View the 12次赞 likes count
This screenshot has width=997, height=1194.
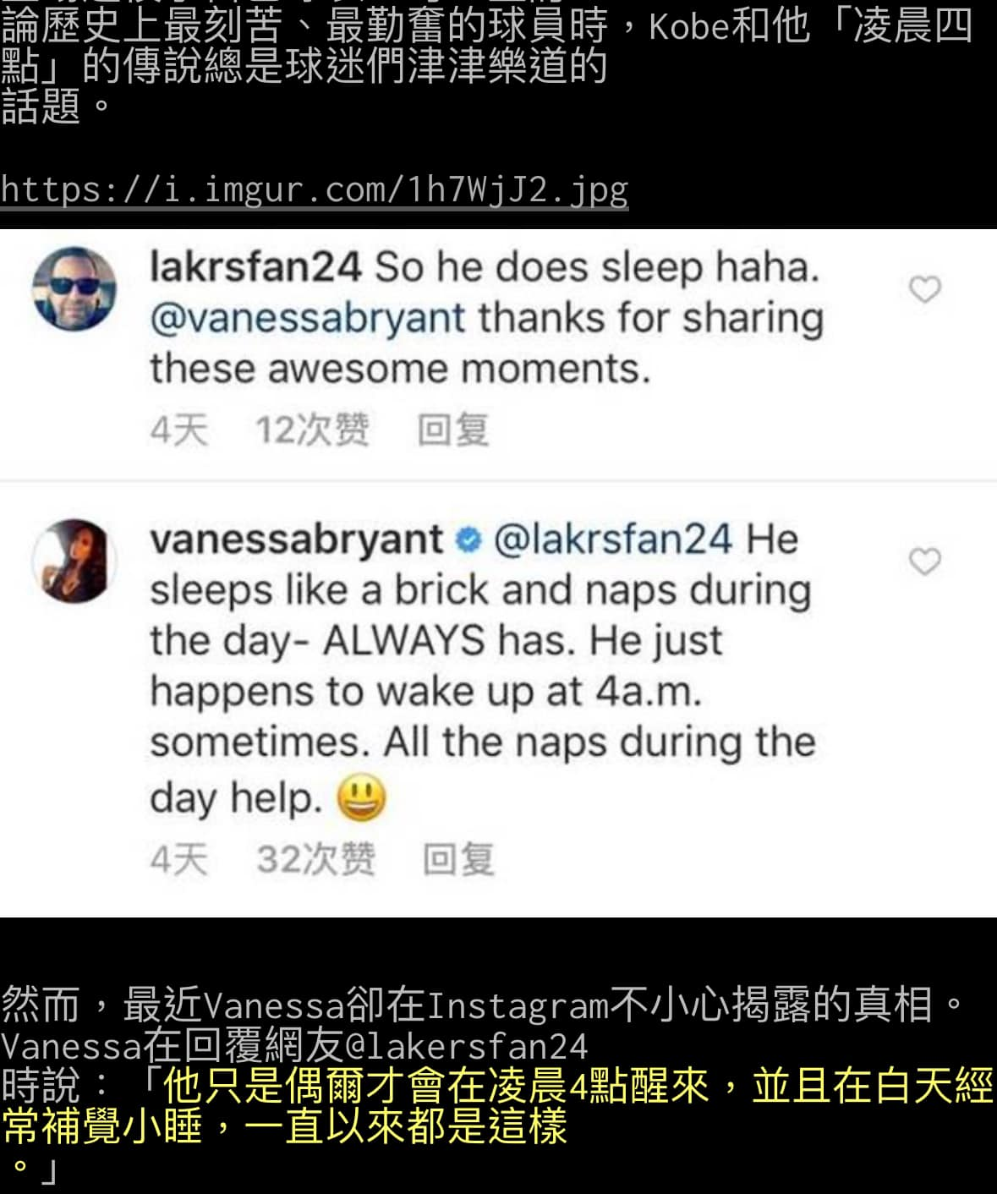click(313, 430)
